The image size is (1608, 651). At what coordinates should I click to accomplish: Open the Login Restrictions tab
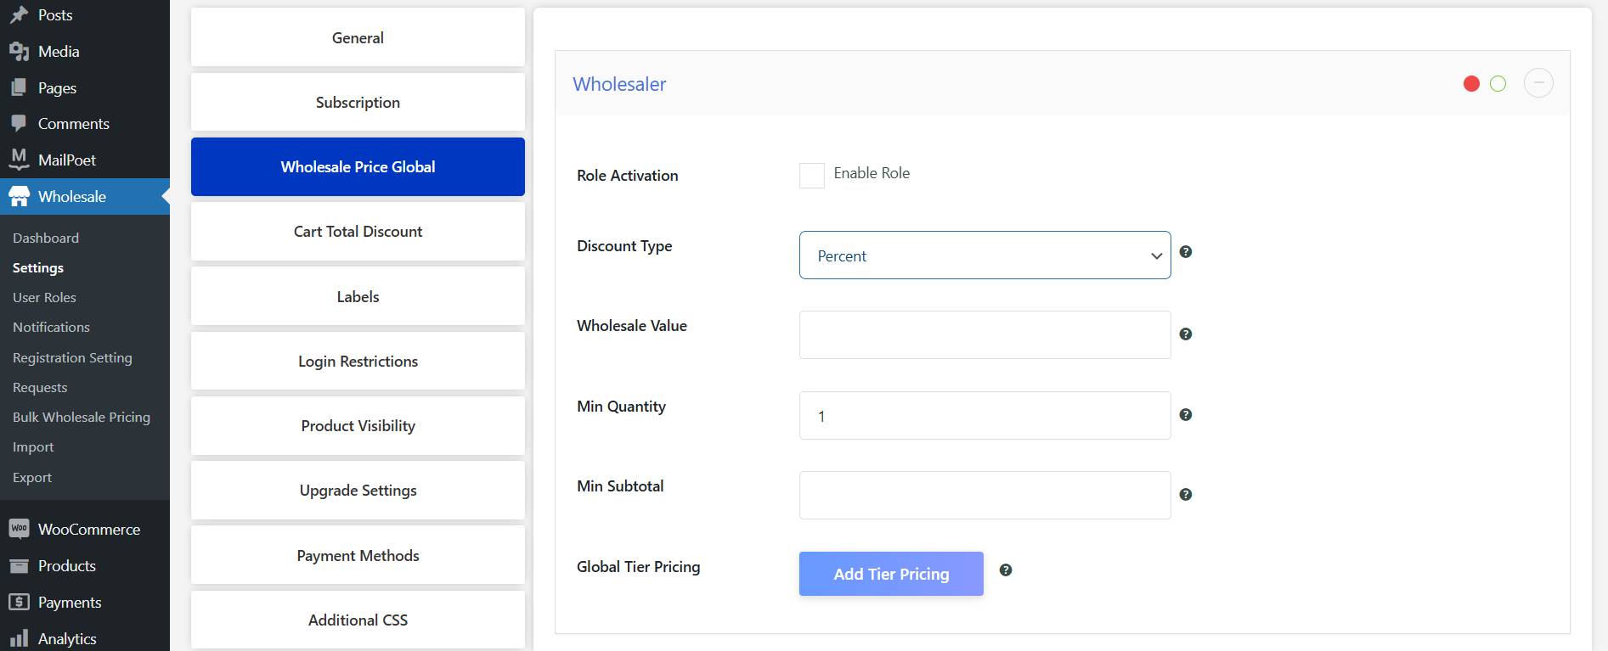click(x=358, y=361)
